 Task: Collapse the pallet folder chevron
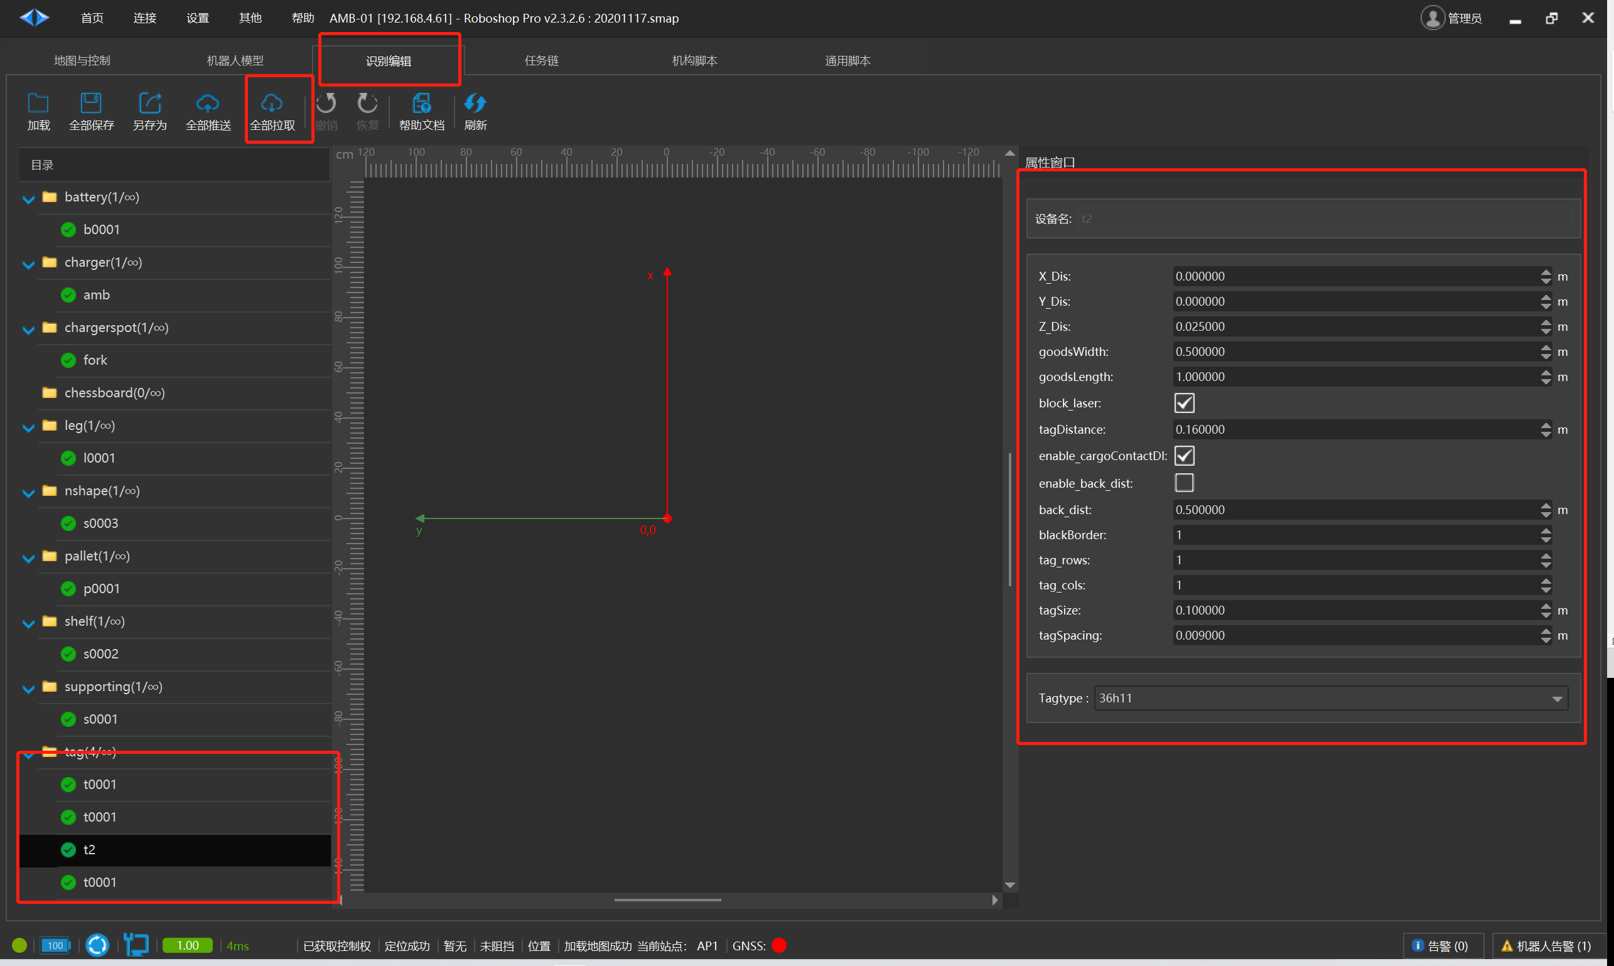(x=28, y=557)
